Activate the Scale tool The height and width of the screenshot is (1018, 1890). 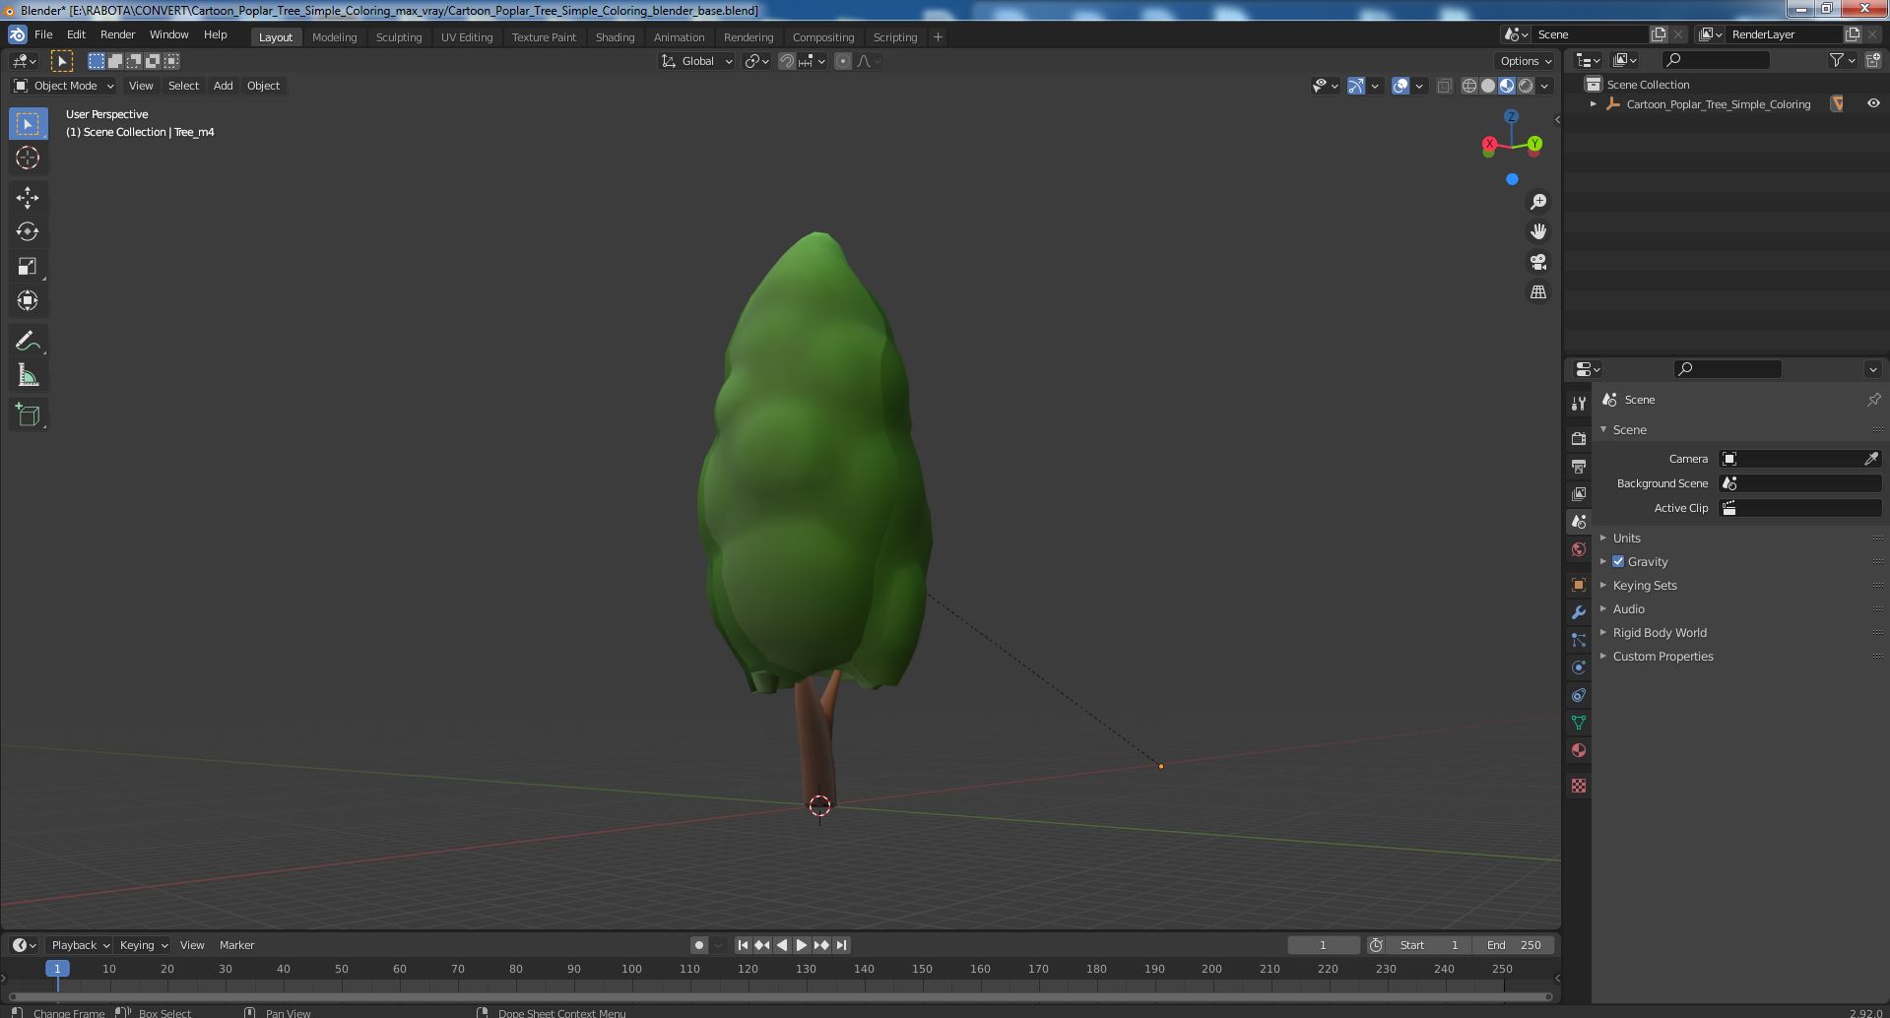coord(28,266)
